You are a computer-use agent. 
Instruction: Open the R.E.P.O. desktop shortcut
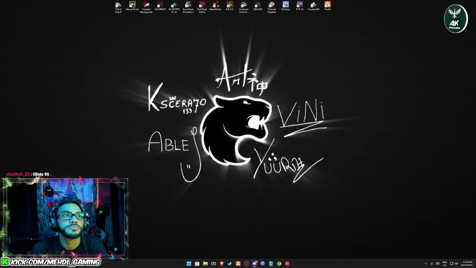[x=230, y=6]
